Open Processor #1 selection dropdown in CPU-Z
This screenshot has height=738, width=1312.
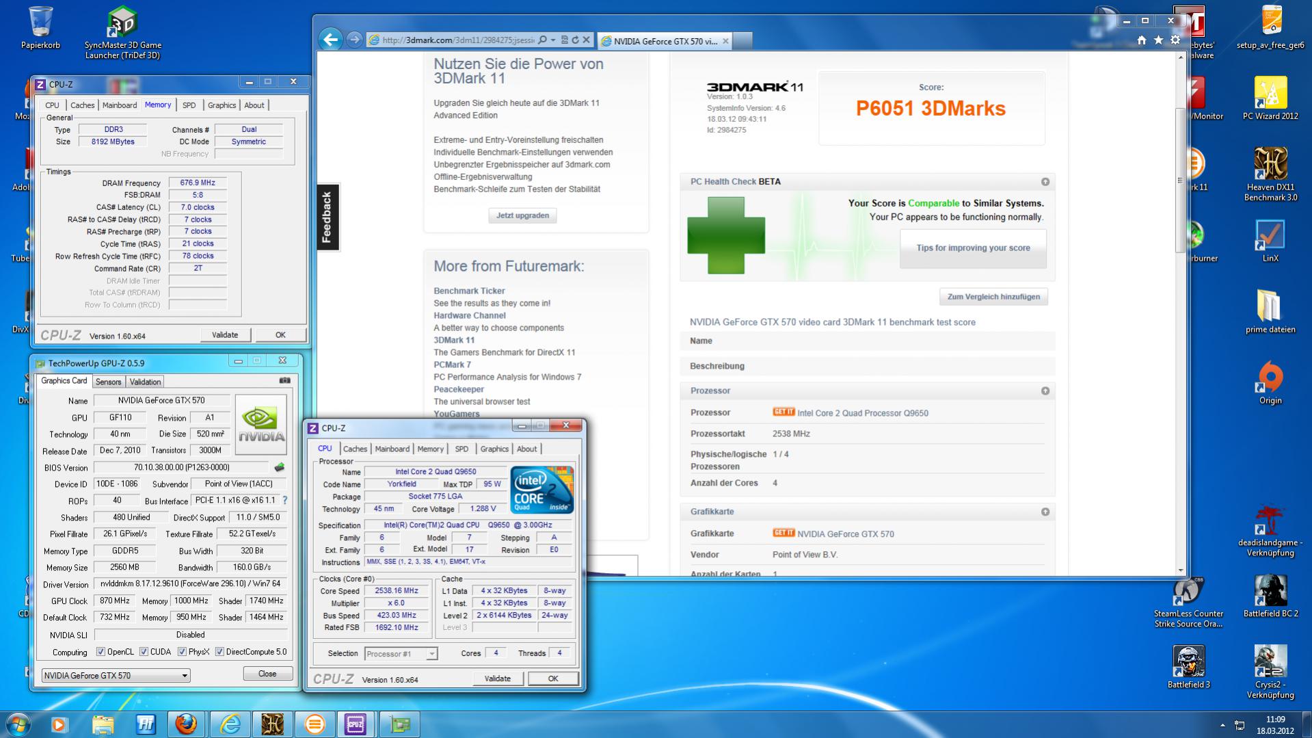[x=401, y=654]
